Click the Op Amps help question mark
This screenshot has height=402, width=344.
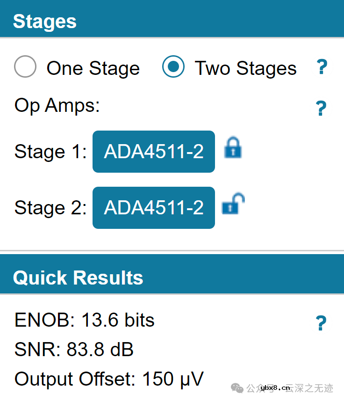coord(321,109)
